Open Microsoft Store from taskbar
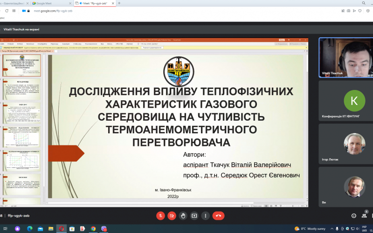 point(72,229)
